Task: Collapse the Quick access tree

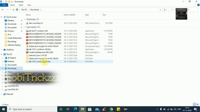Action: pos(1,17)
